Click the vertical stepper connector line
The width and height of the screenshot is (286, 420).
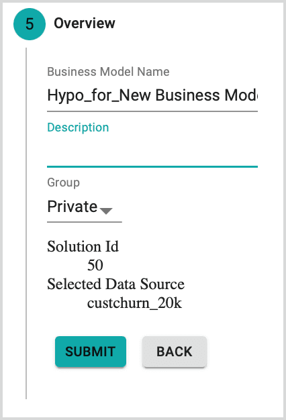point(26,223)
